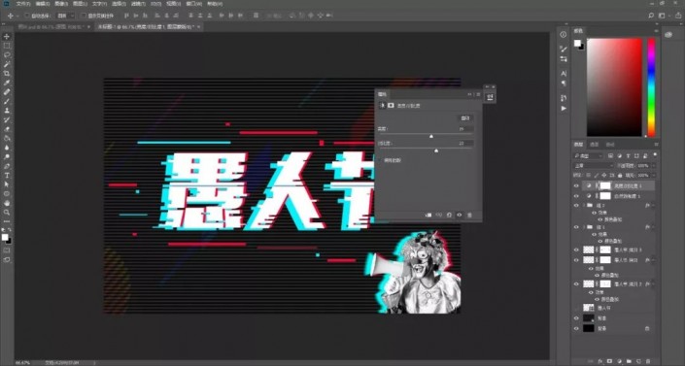Hide the 自然饱和度 1 adjustment layer
Screen dimensions: 685x366
point(576,196)
